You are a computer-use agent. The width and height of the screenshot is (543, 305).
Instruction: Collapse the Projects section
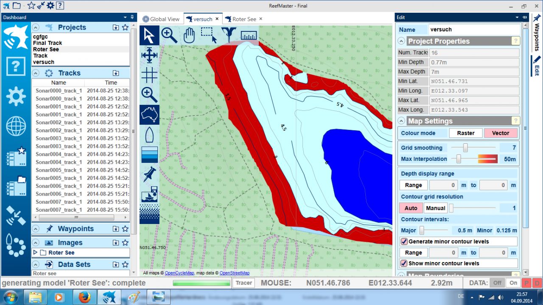pyautogui.click(x=36, y=27)
